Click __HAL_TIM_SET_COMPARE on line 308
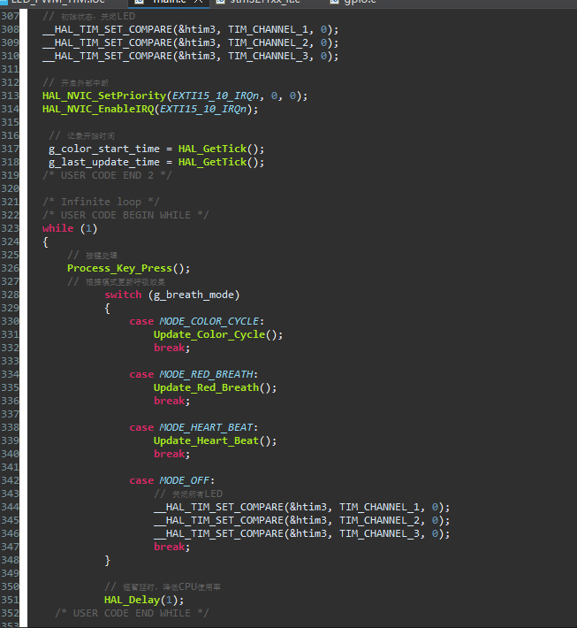577x628 pixels. (107, 30)
